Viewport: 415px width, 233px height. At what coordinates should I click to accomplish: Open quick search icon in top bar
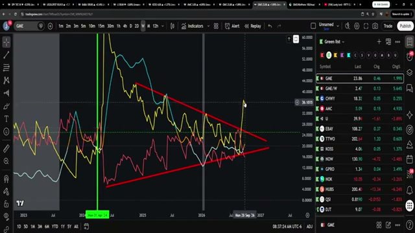click(348, 26)
